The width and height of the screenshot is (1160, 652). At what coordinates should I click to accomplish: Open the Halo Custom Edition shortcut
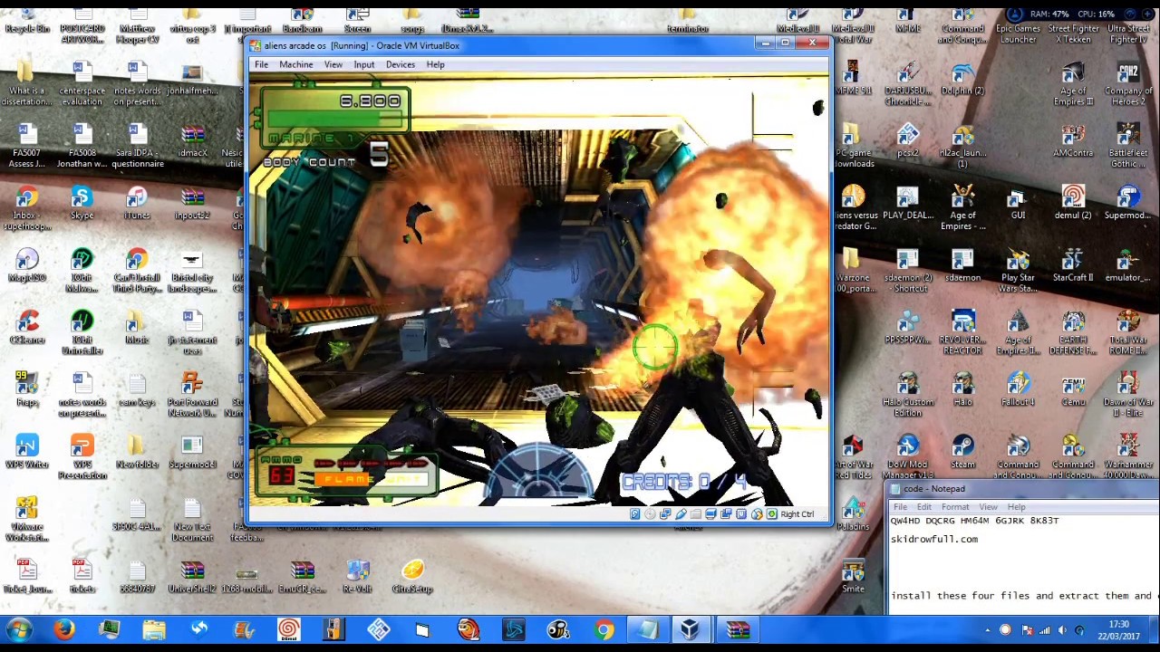click(907, 394)
